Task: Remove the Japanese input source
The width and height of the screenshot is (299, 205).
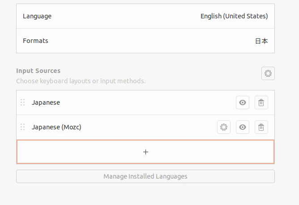Action: (261, 102)
